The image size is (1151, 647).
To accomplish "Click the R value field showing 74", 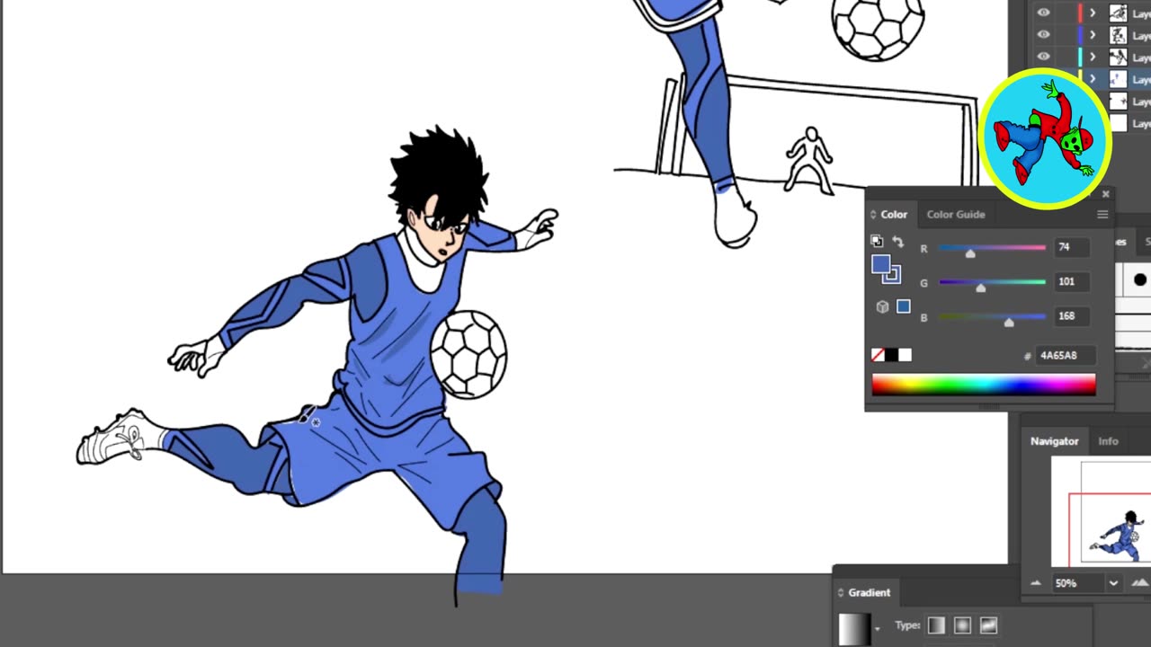I will coord(1072,246).
